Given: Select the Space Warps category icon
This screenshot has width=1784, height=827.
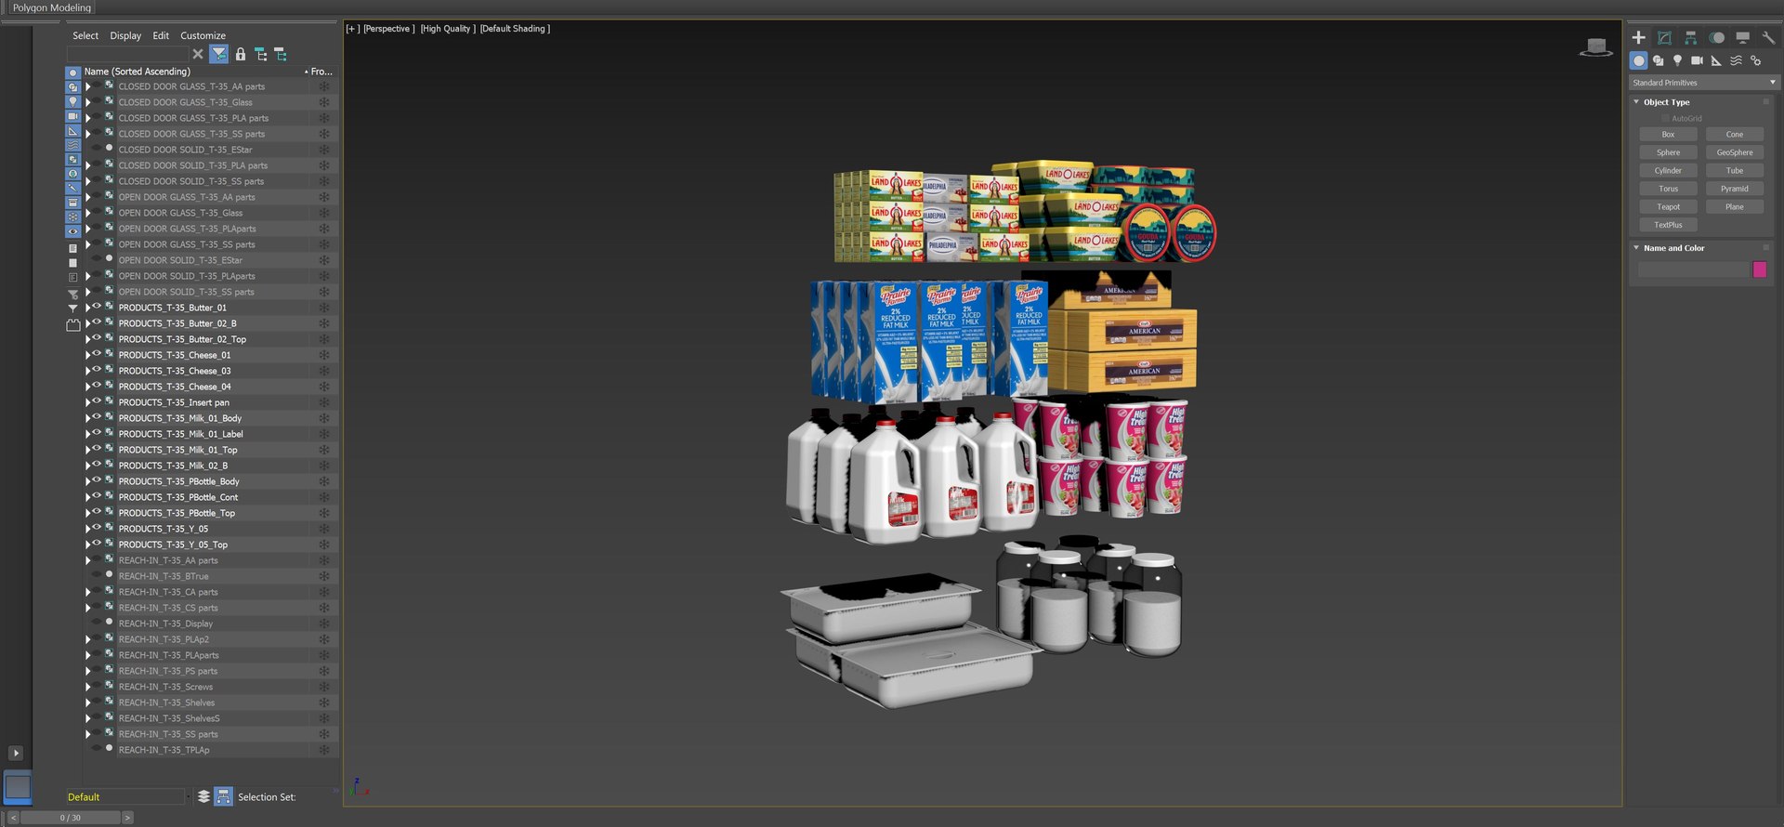Looking at the screenshot, I should pyautogui.click(x=1736, y=60).
